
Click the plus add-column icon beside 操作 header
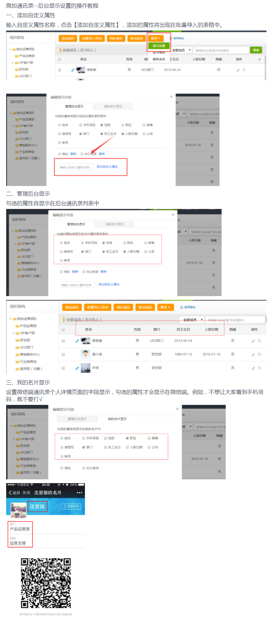(259, 59)
